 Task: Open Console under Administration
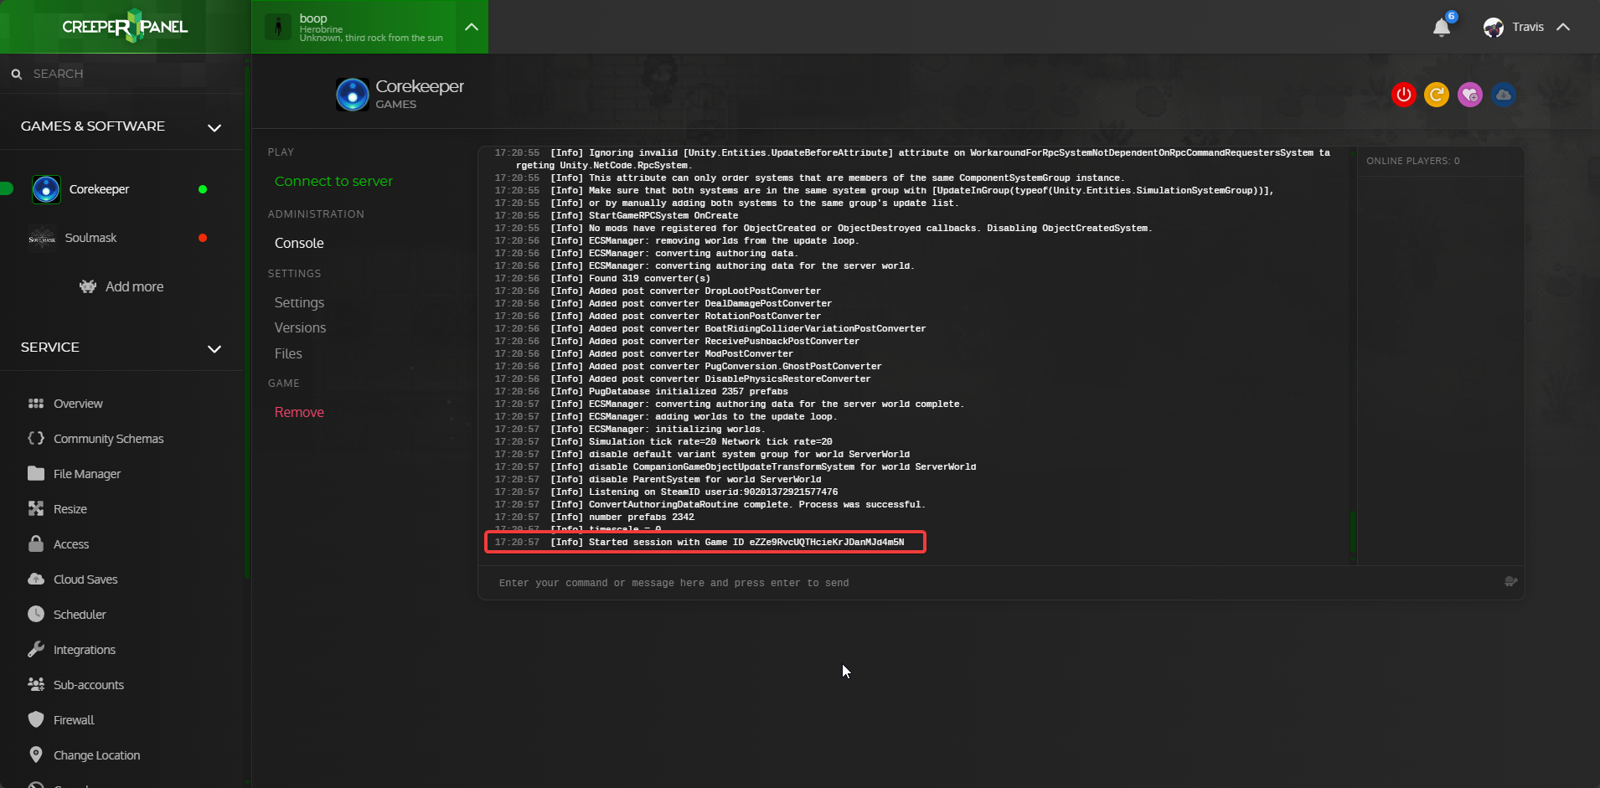point(299,243)
